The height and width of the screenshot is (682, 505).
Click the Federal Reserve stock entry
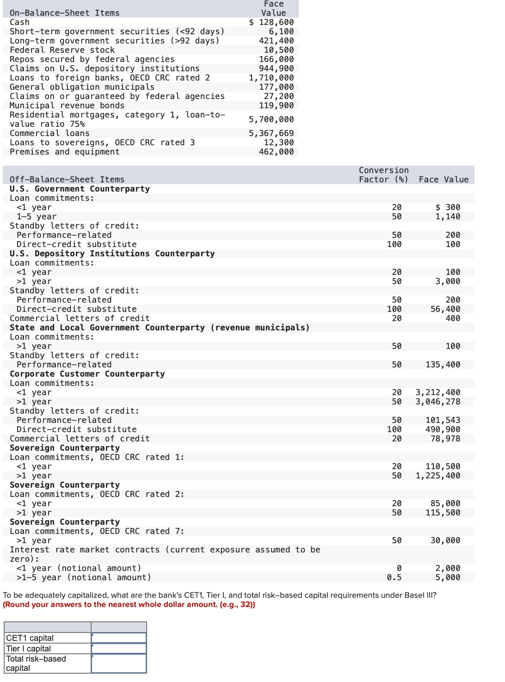[x=62, y=50]
